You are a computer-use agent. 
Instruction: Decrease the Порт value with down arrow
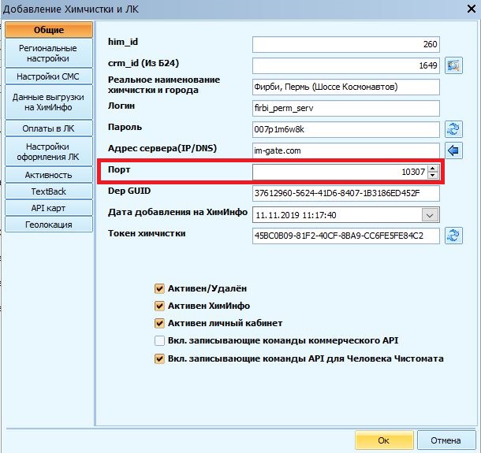point(433,175)
